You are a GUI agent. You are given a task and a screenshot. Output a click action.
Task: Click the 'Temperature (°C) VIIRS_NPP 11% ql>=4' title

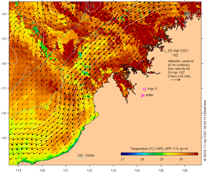(x=159, y=149)
